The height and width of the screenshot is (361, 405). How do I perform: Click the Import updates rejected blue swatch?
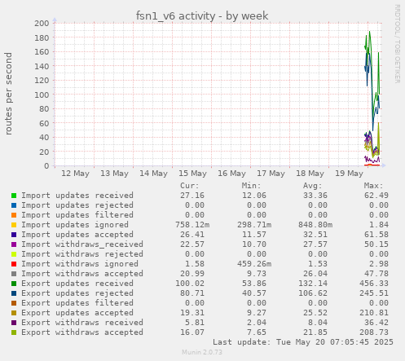coord(14,205)
